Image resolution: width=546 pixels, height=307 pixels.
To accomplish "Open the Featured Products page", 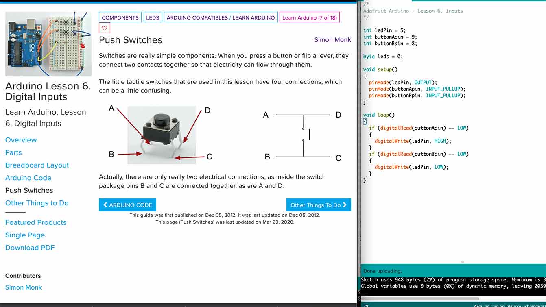I will coord(36,222).
